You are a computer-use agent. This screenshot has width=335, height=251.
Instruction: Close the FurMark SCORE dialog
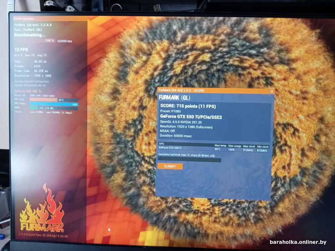click(271, 91)
